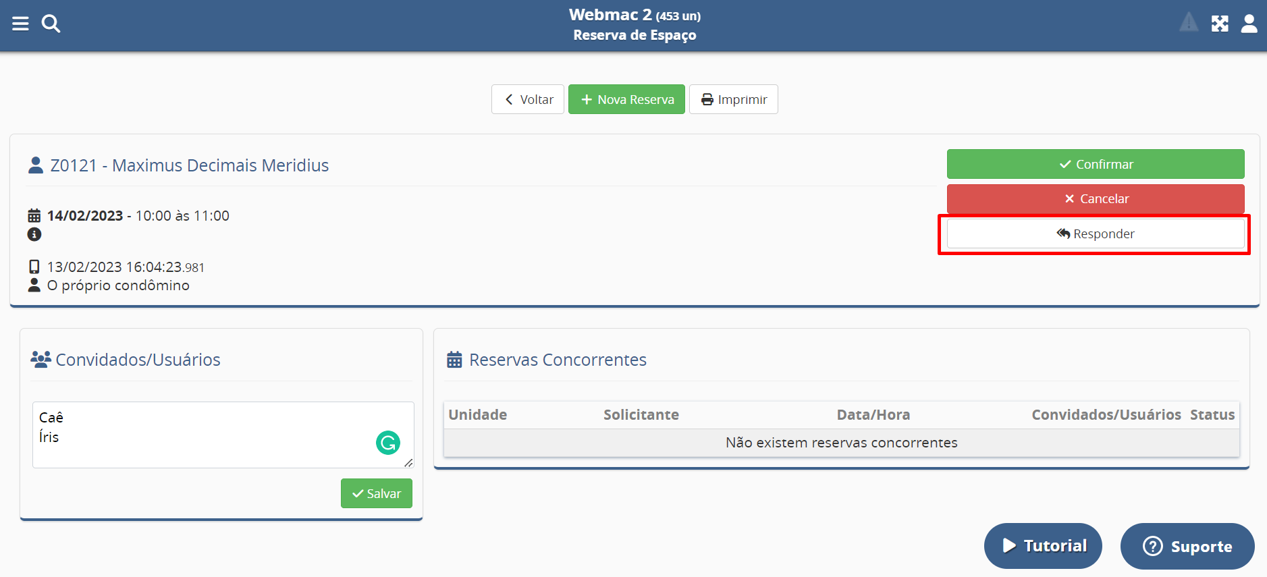
Task: Click the info circle icon below date
Action: [34, 234]
